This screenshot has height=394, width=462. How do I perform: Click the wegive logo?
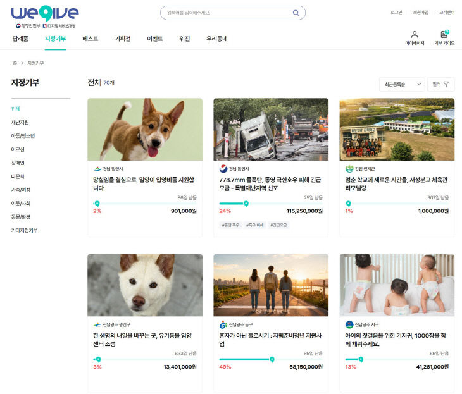tap(45, 13)
